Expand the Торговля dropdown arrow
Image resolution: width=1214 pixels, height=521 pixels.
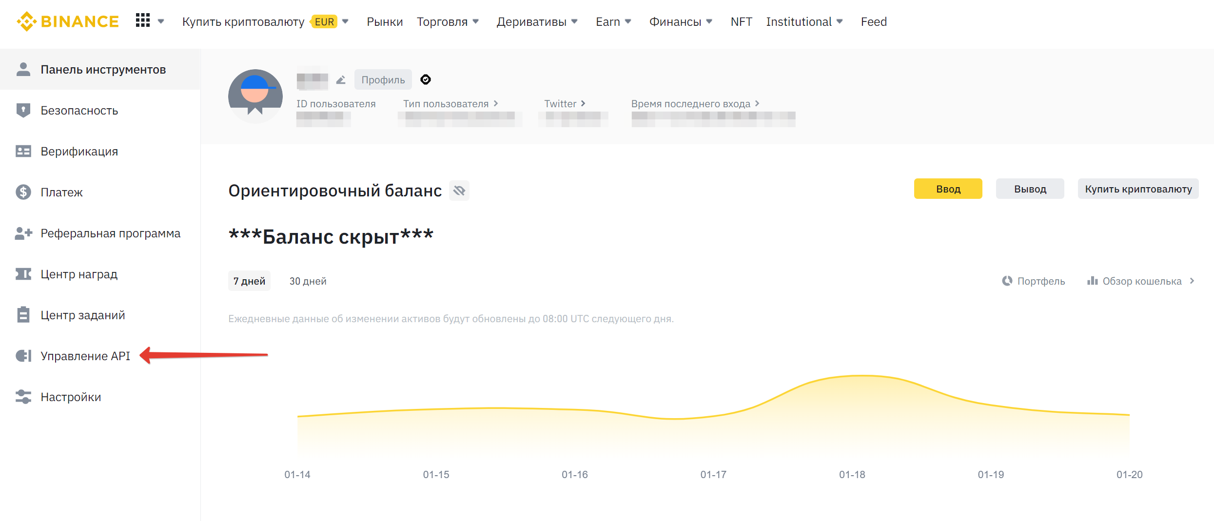(476, 21)
